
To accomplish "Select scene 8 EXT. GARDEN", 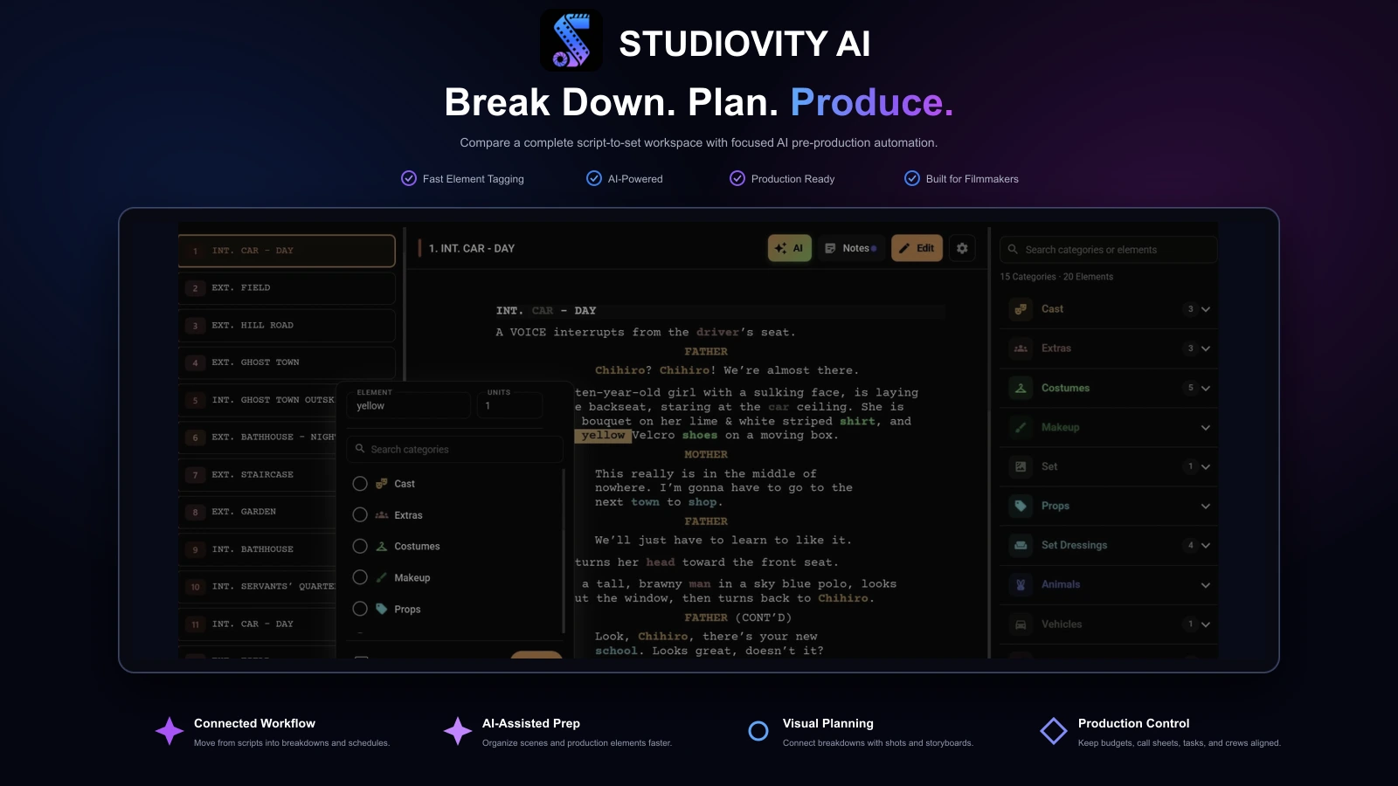I will pyautogui.click(x=258, y=512).
